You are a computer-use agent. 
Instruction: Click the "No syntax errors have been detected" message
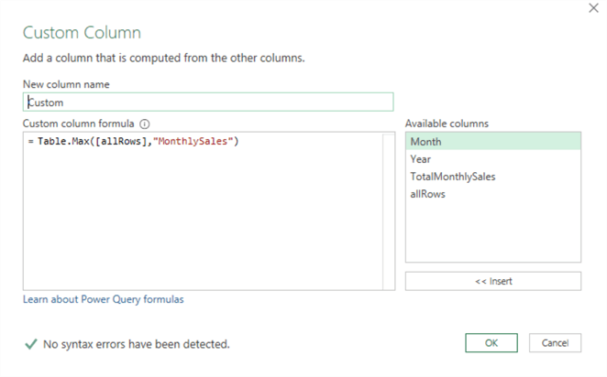(136, 344)
